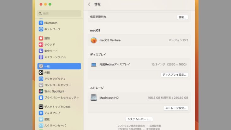Open ストレージ設定... button
The width and height of the screenshot is (231, 130).
[176, 108]
